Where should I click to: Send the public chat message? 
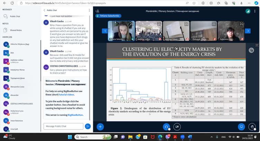tap(88, 126)
